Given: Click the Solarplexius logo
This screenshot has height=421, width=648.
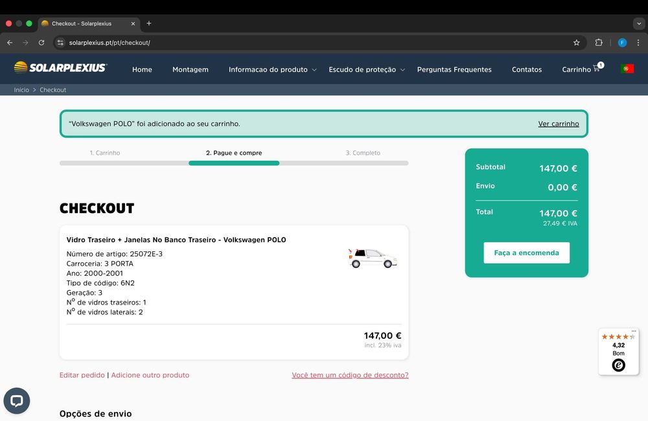Looking at the screenshot, I should click(60, 67).
